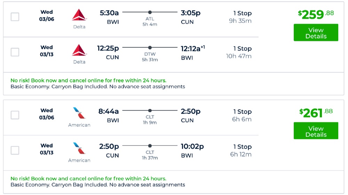Click the $261.88 price
The image size is (348, 195).
(316, 113)
